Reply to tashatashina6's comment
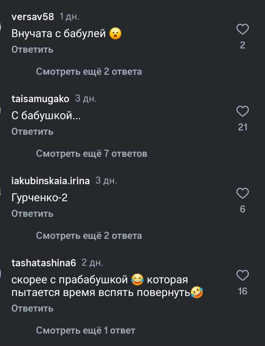265x346 pixels. [33, 308]
